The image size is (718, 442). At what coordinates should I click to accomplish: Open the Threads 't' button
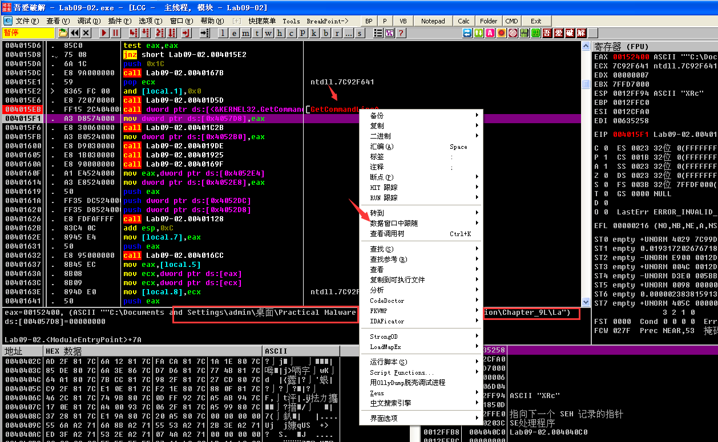coord(257,33)
